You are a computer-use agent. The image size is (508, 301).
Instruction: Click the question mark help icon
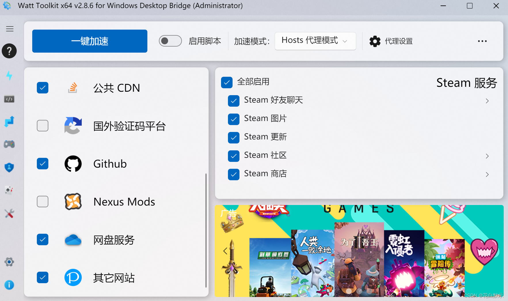[x=9, y=51]
